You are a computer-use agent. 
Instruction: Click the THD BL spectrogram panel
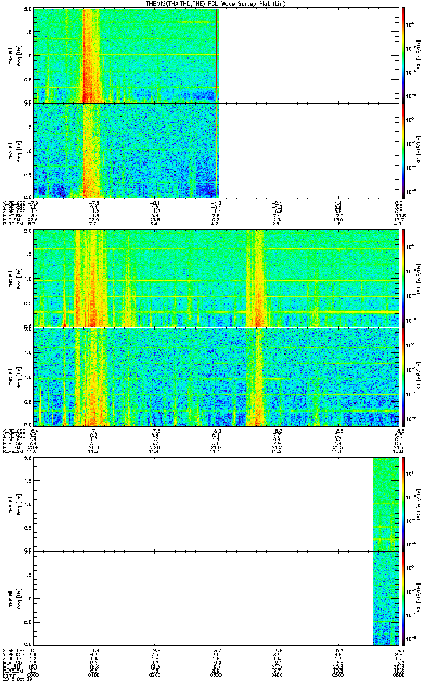click(x=215, y=278)
